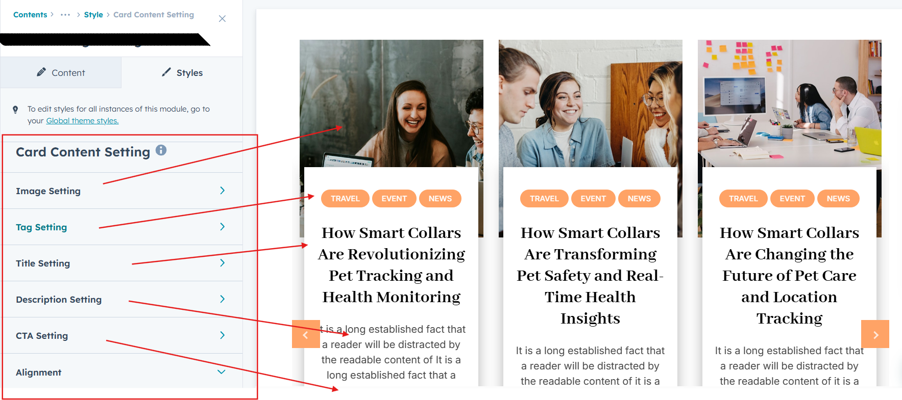Click TRAVEL tag on first card
The height and width of the screenshot is (400, 902).
(346, 199)
